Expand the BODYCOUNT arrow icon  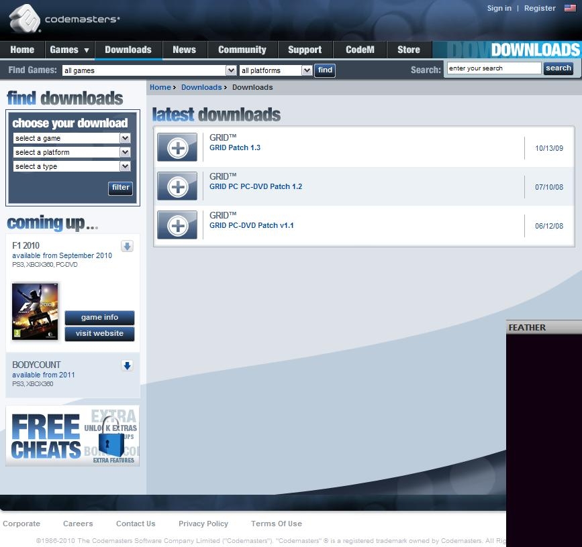tap(127, 366)
